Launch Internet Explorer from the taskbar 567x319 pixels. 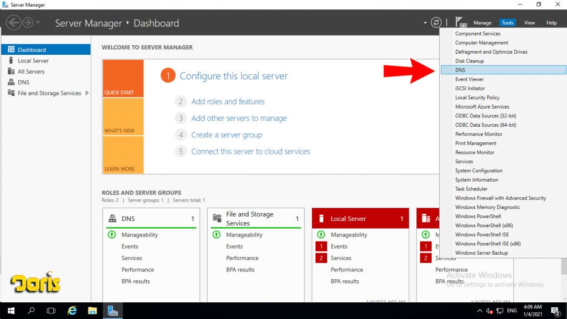[73, 311]
